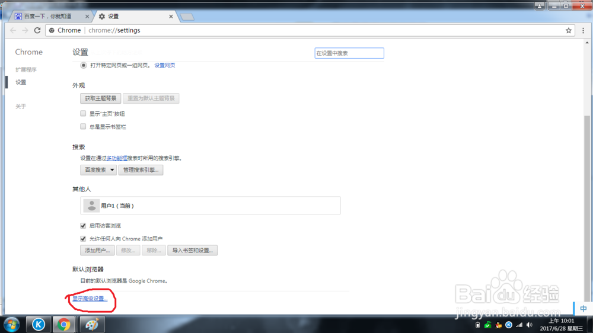593x333 pixels.
Task: Open the omnibox link in search section
Action: pyautogui.click(x=116, y=158)
